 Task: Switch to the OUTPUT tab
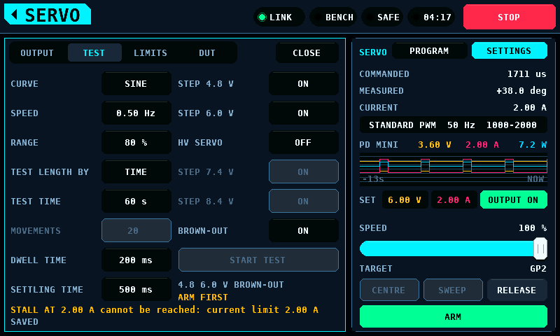pos(37,52)
